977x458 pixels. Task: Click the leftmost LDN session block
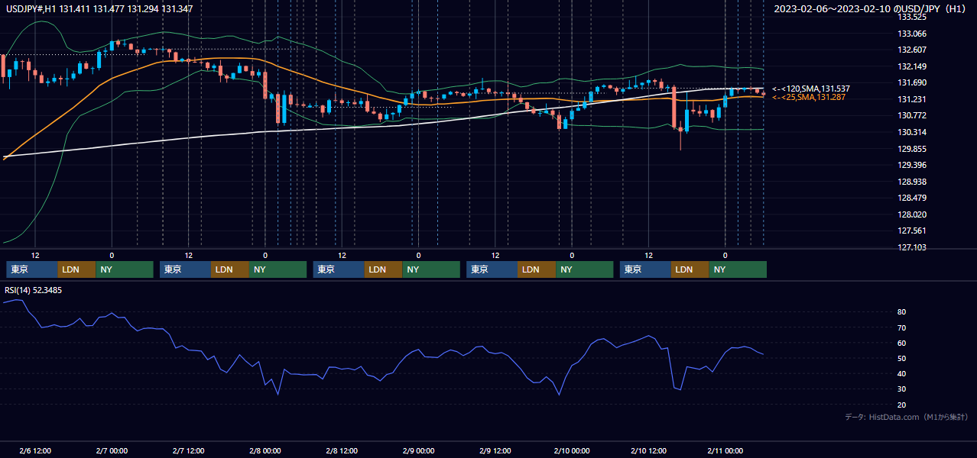77,269
